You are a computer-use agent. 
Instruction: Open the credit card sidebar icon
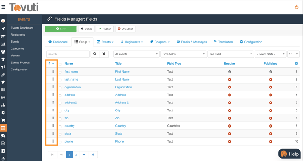[3, 98]
